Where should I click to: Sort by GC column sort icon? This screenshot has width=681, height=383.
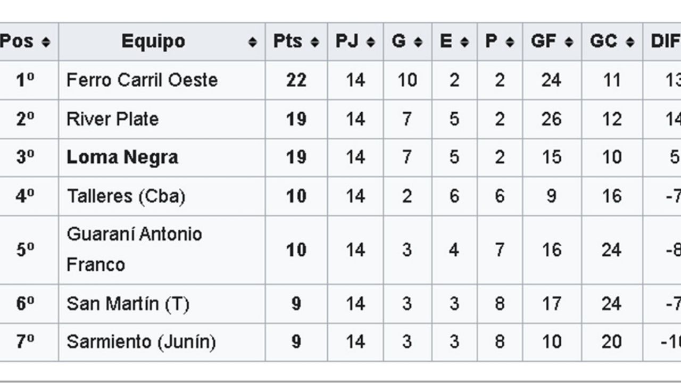(630, 41)
